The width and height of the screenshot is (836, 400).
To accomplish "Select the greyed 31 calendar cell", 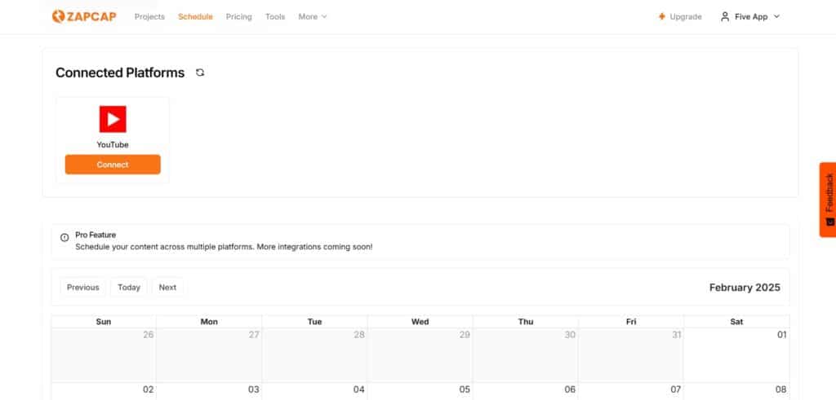I will tap(631, 355).
